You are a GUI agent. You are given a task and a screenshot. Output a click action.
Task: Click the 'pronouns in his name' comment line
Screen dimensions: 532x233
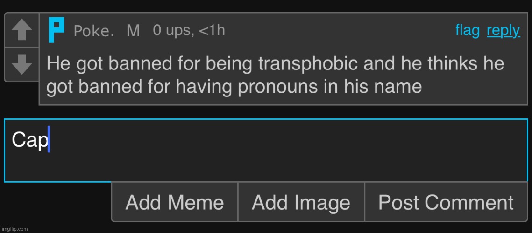[234, 87]
